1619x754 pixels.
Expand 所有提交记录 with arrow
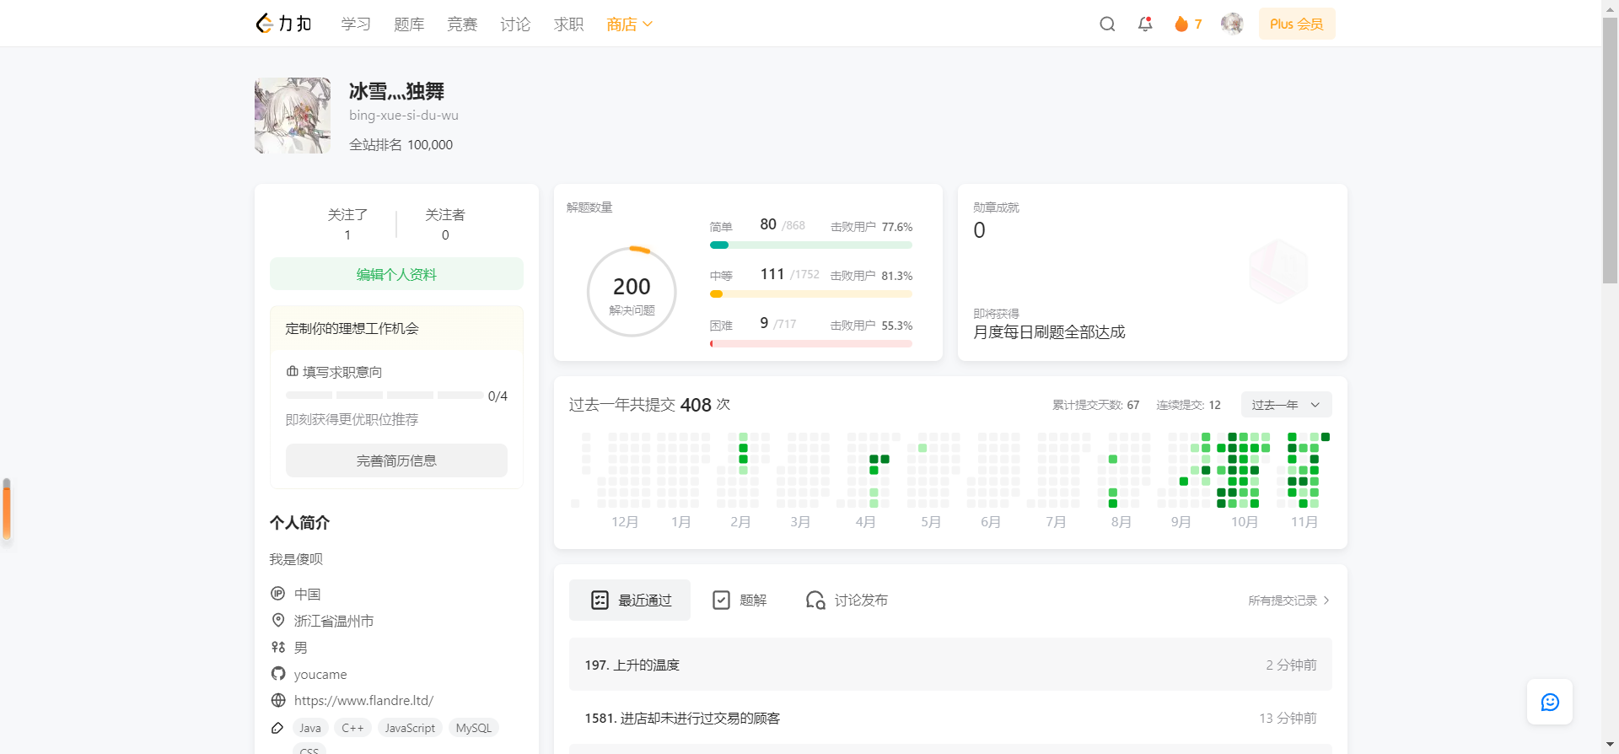click(1288, 601)
